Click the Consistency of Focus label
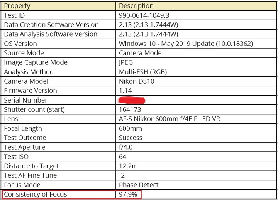The width and height of the screenshot is (278, 200). pyautogui.click(x=36, y=194)
